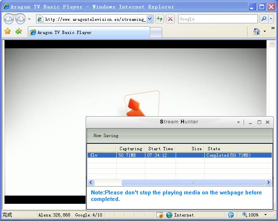Expand the address bar history dropdown
This screenshot has height=221, width=278.
point(150,19)
